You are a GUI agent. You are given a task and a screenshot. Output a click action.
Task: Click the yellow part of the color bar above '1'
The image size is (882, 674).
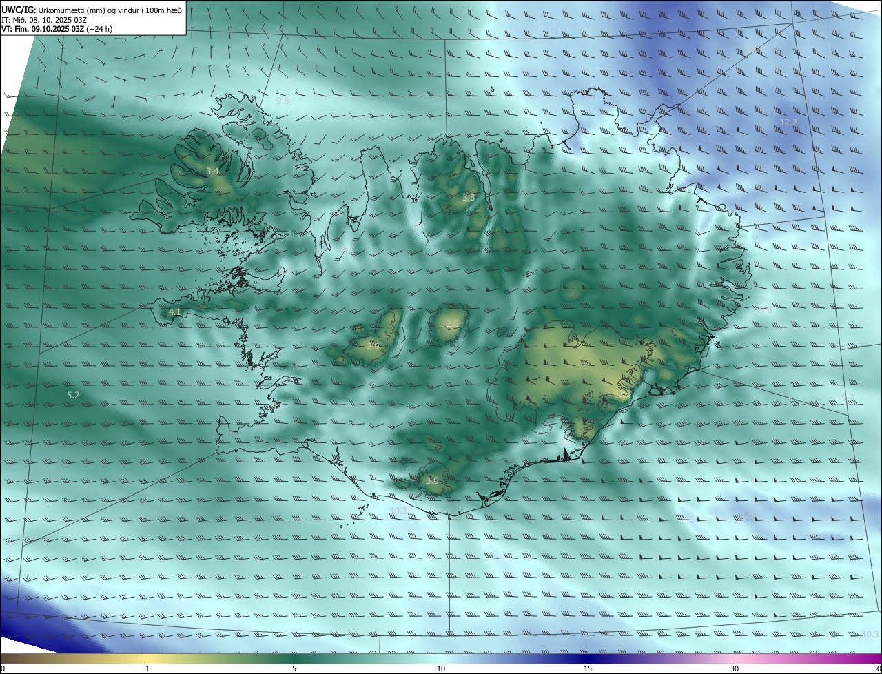click(147, 658)
